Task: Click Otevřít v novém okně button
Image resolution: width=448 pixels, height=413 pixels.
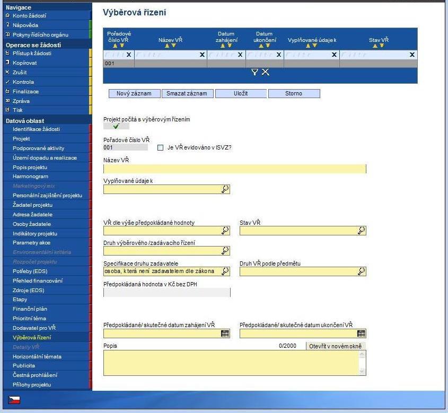Action: point(336,346)
